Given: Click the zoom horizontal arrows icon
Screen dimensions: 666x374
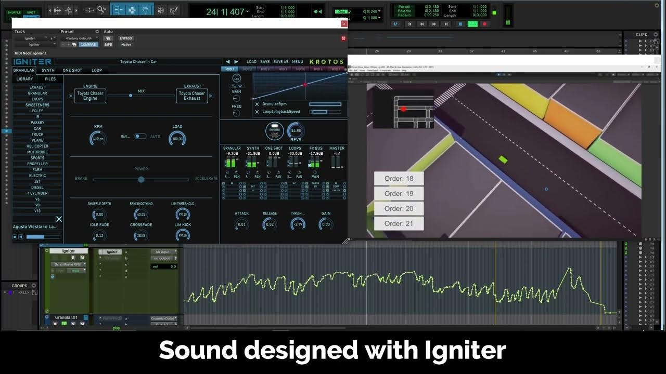Looking at the screenshot, I should [x=89, y=10].
